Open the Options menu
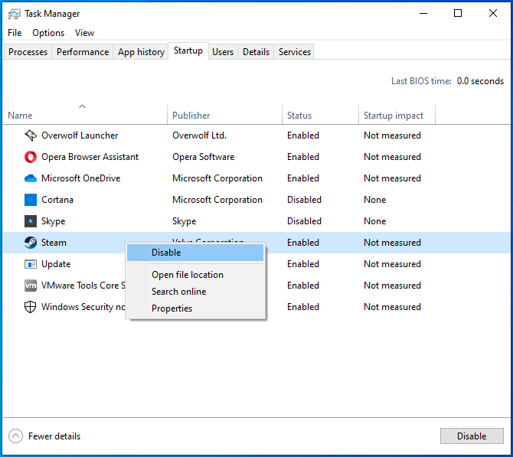This screenshot has width=513, height=457. click(x=48, y=33)
